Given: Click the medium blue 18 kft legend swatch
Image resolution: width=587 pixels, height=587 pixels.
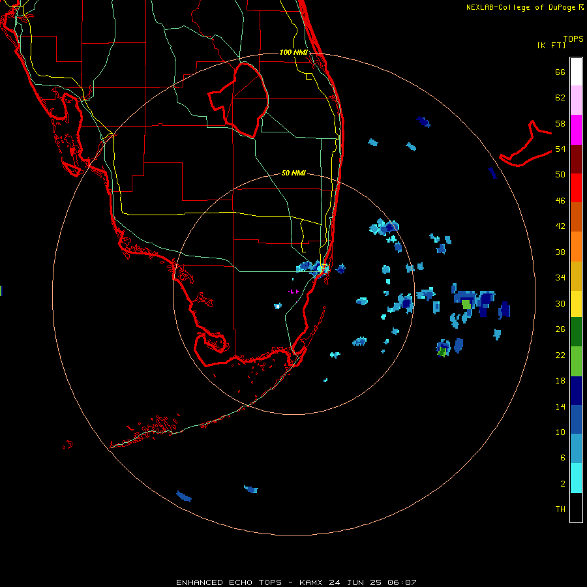Looking at the screenshot, I should pyautogui.click(x=576, y=419).
